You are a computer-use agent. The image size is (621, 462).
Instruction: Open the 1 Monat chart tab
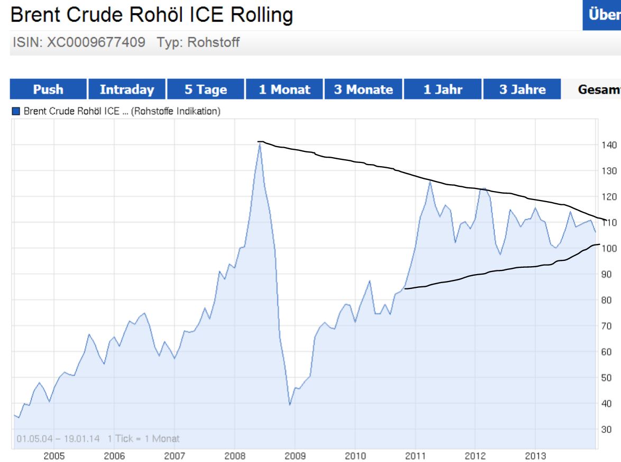(x=284, y=89)
